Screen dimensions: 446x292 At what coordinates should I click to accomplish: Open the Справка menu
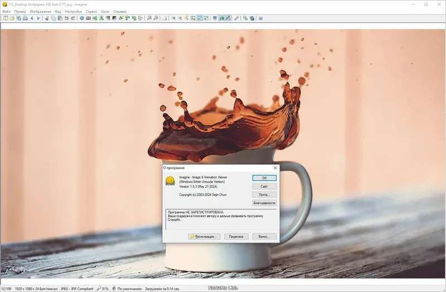pos(120,12)
